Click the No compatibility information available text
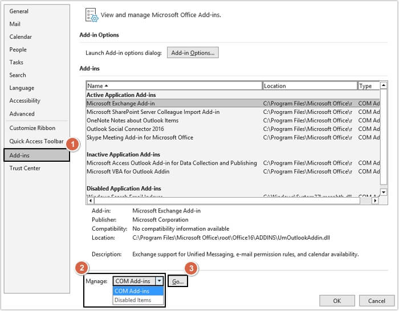The width and height of the screenshot is (399, 311). 181,228
